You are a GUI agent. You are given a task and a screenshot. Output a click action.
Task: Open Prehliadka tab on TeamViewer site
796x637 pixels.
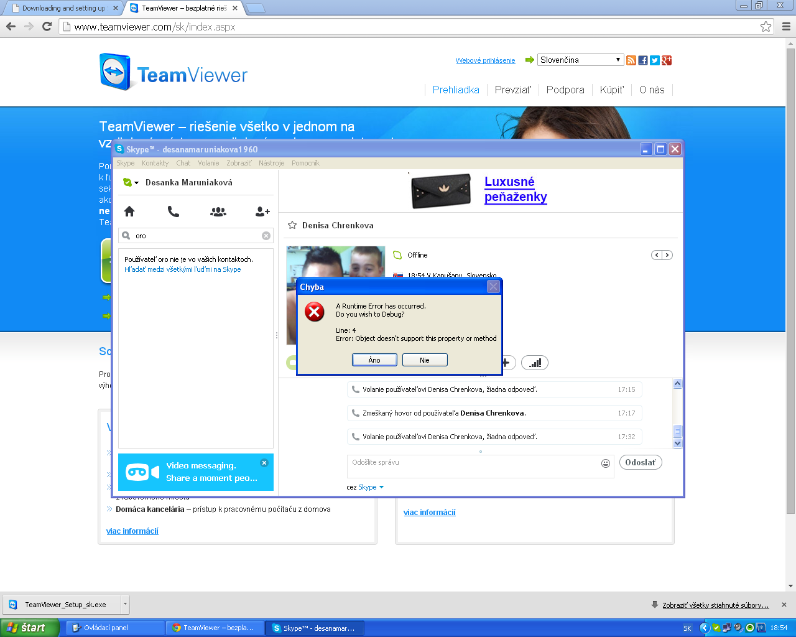point(456,90)
